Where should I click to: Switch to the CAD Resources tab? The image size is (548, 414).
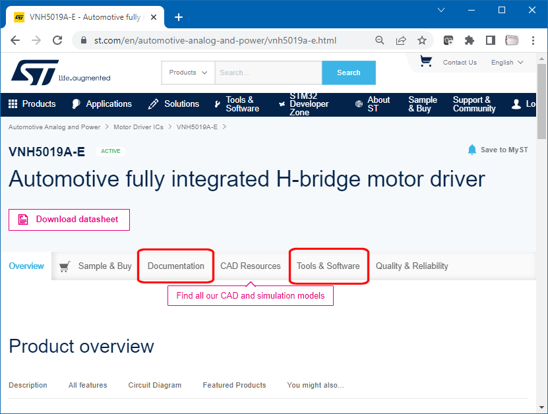pos(250,266)
